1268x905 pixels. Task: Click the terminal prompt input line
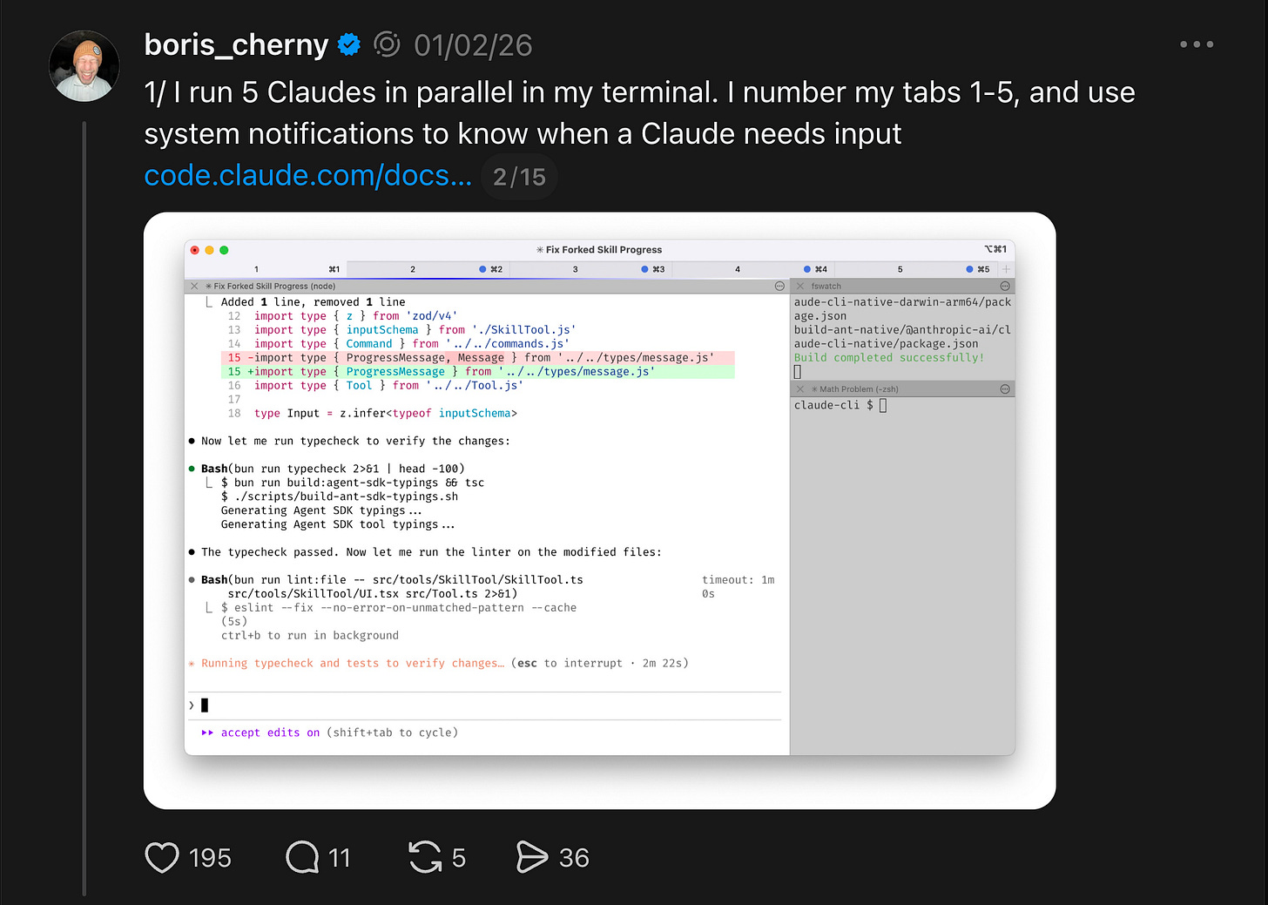pyautogui.click(x=486, y=706)
